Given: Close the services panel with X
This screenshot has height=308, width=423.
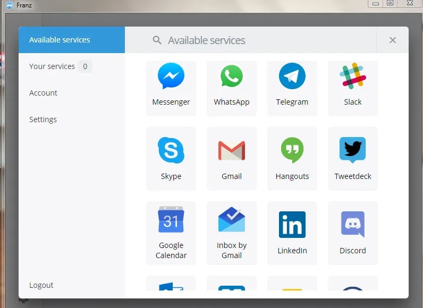Looking at the screenshot, I should (x=393, y=40).
